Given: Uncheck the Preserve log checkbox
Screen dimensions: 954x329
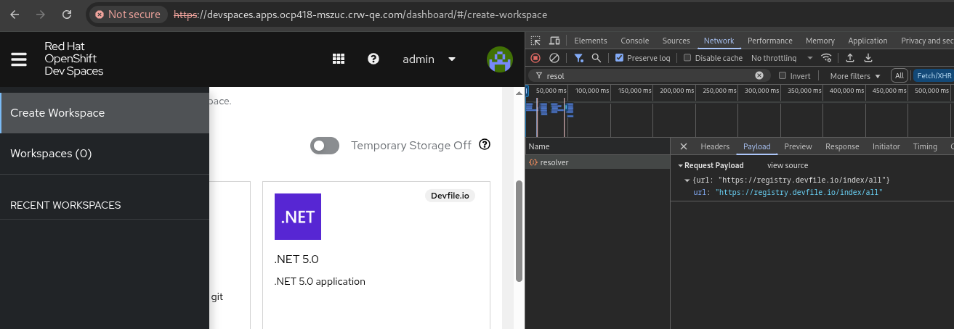Looking at the screenshot, I should 619,58.
